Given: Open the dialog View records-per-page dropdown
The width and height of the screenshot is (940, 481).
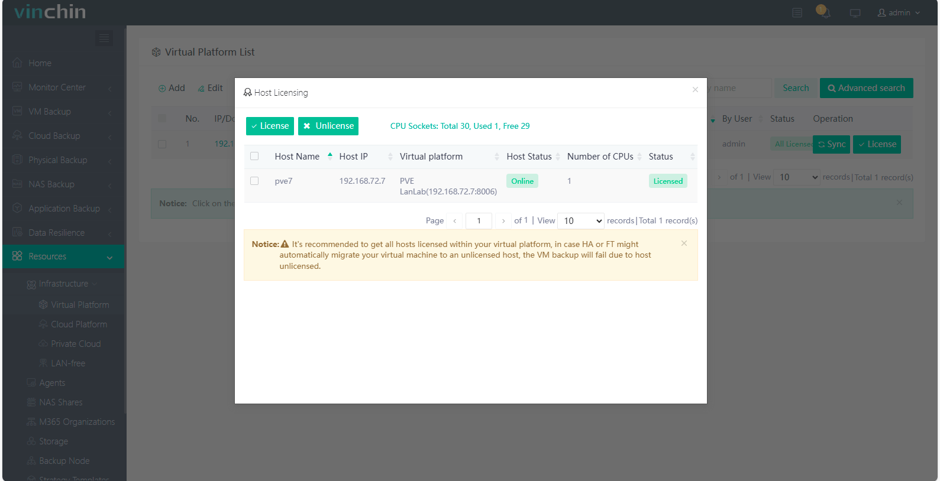Looking at the screenshot, I should coord(581,221).
